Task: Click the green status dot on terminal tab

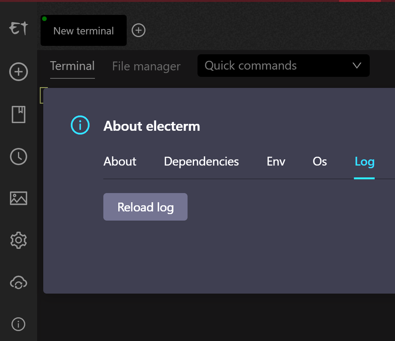Action: point(44,18)
